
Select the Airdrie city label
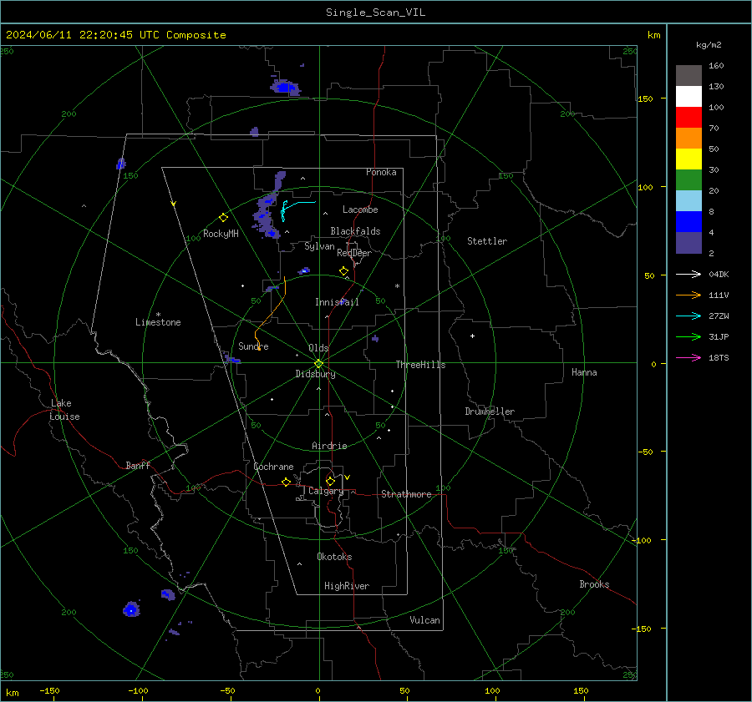coord(329,446)
